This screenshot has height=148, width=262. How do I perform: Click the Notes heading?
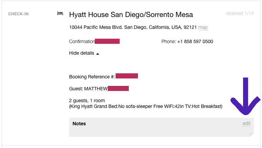point(79,124)
